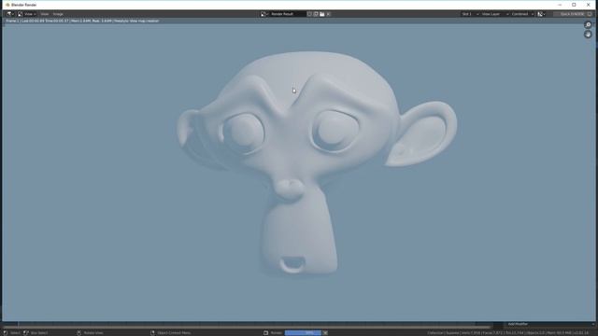Click the new image icon

coord(316,14)
